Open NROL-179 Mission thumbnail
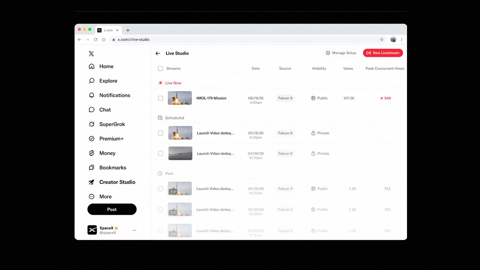This screenshot has width=480, height=270. click(180, 98)
